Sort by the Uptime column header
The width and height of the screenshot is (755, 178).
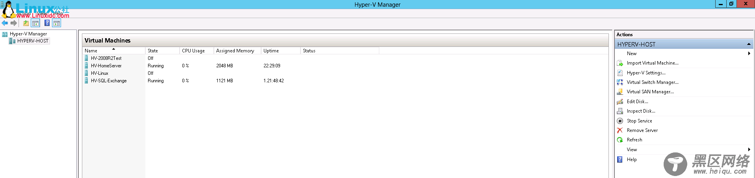pyautogui.click(x=281, y=51)
